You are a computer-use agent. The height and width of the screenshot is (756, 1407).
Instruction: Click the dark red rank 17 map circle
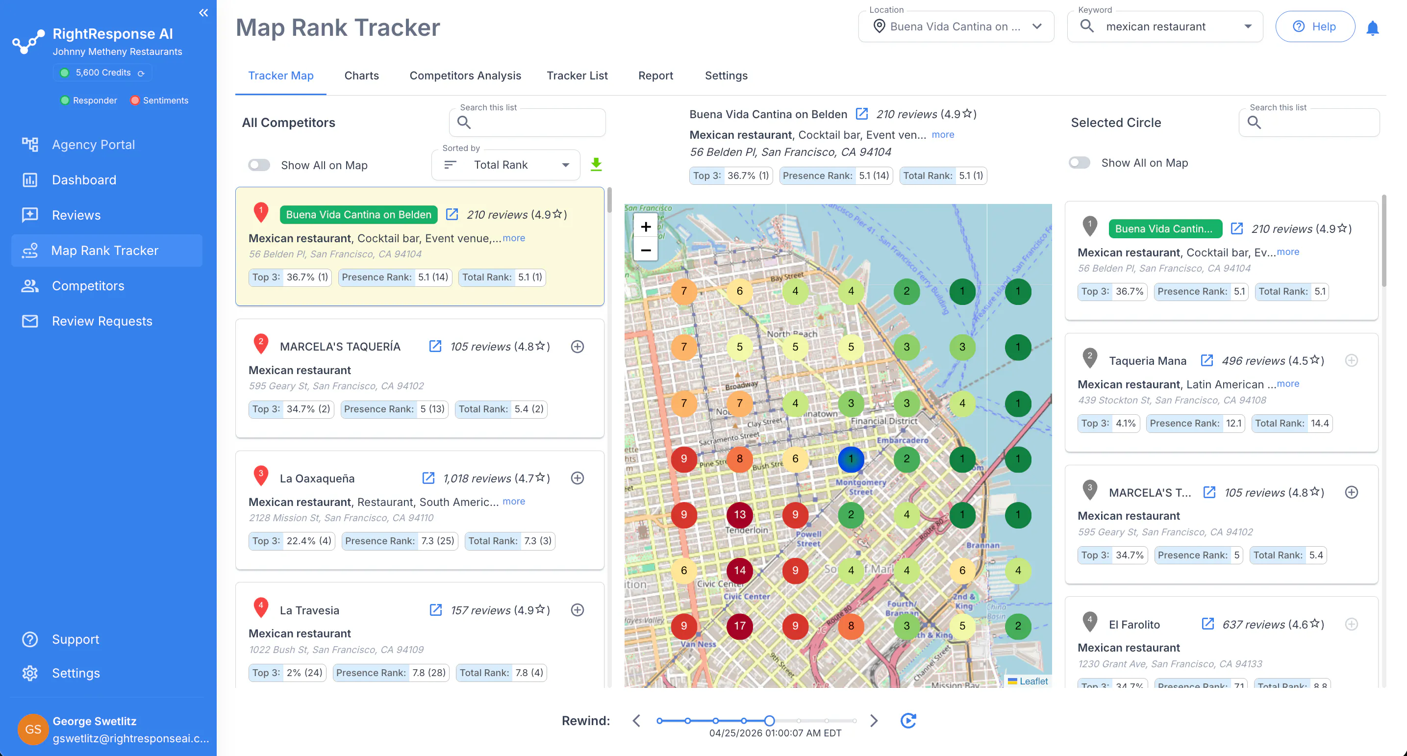coord(740,626)
